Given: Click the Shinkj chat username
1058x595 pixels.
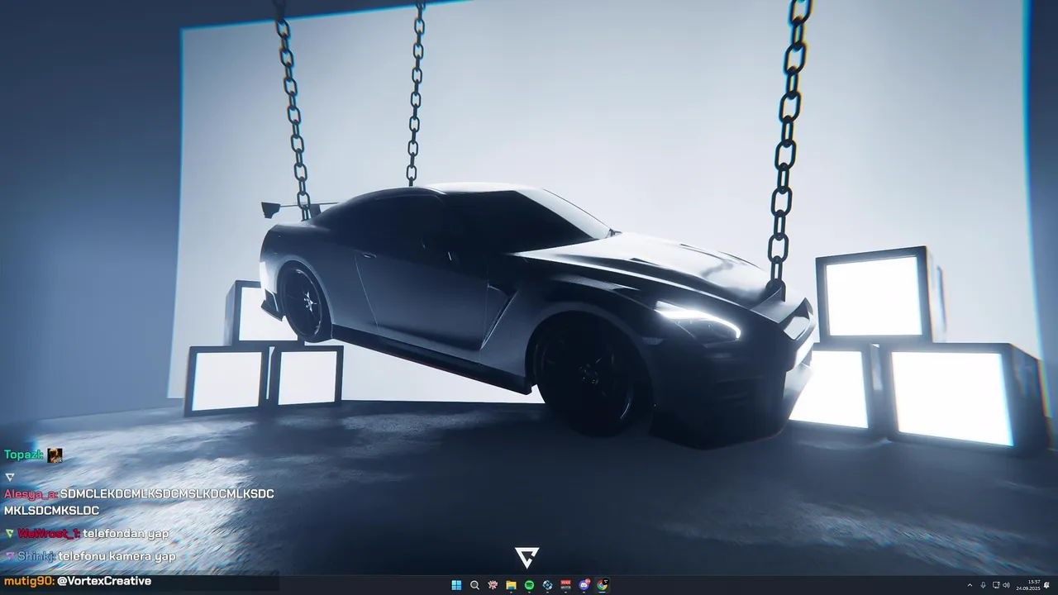Looking at the screenshot, I should (x=36, y=556).
